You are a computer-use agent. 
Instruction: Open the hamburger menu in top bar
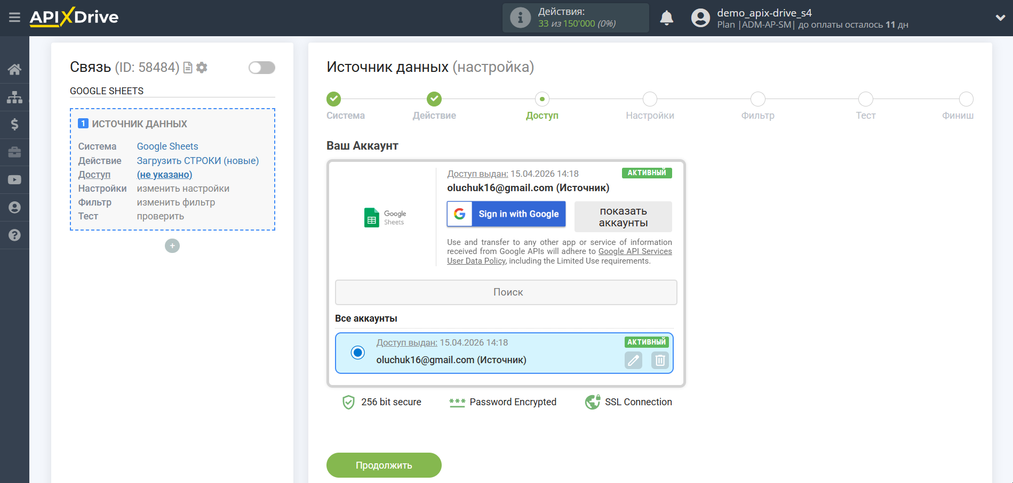click(14, 18)
